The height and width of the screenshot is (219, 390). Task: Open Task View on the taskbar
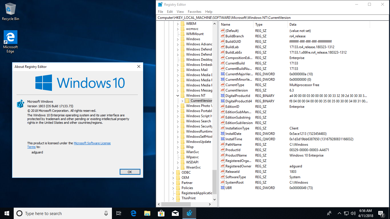pyautogui.click(x=119, y=213)
